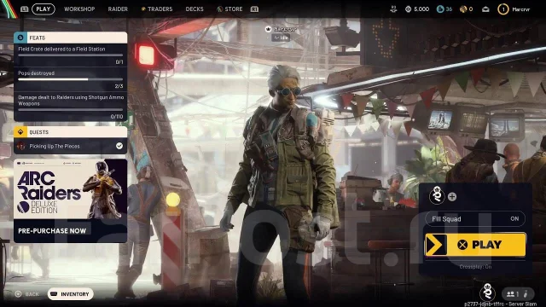Click the Pops destroyed progress bar
The image size is (546, 307).
[70, 79]
